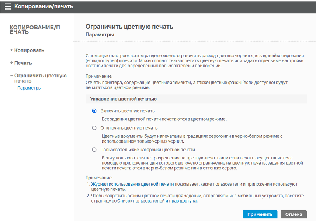Open Параметры link in the sidebar
This screenshot has height=221, width=316.
(x=29, y=88)
